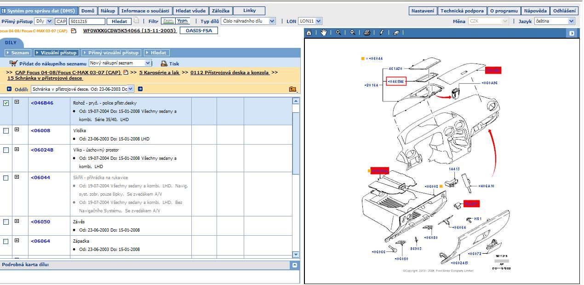Image resolution: width=584 pixels, height=285 pixels.
Task: Expand the 06024B part row
Action: click(x=17, y=149)
